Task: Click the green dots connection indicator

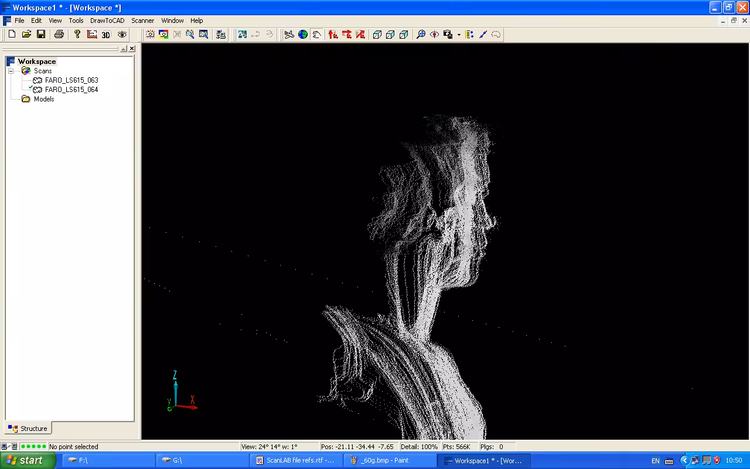Action: [x=33, y=447]
